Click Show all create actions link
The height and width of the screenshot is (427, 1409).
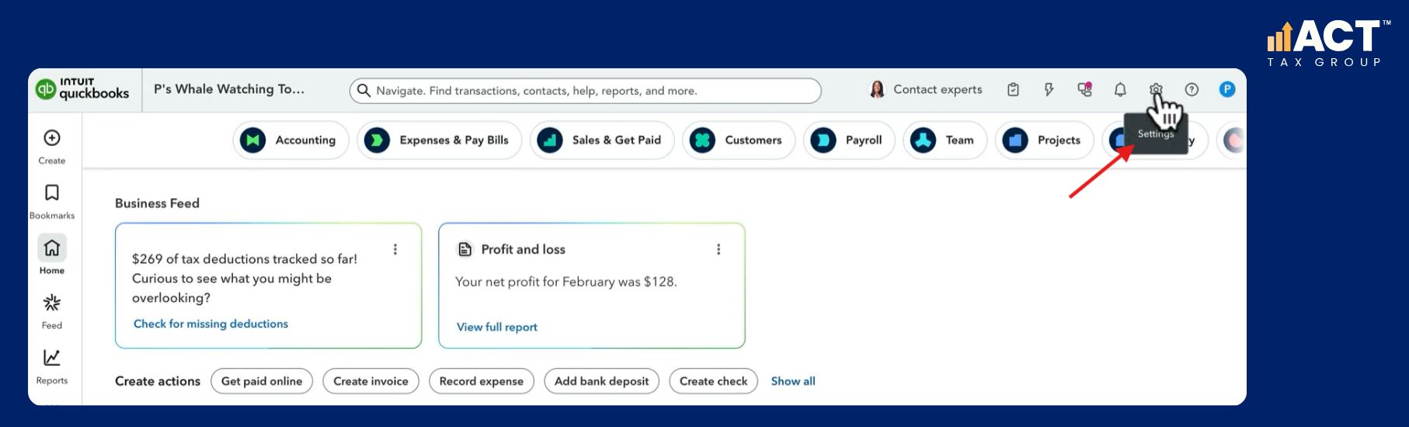pyautogui.click(x=793, y=381)
